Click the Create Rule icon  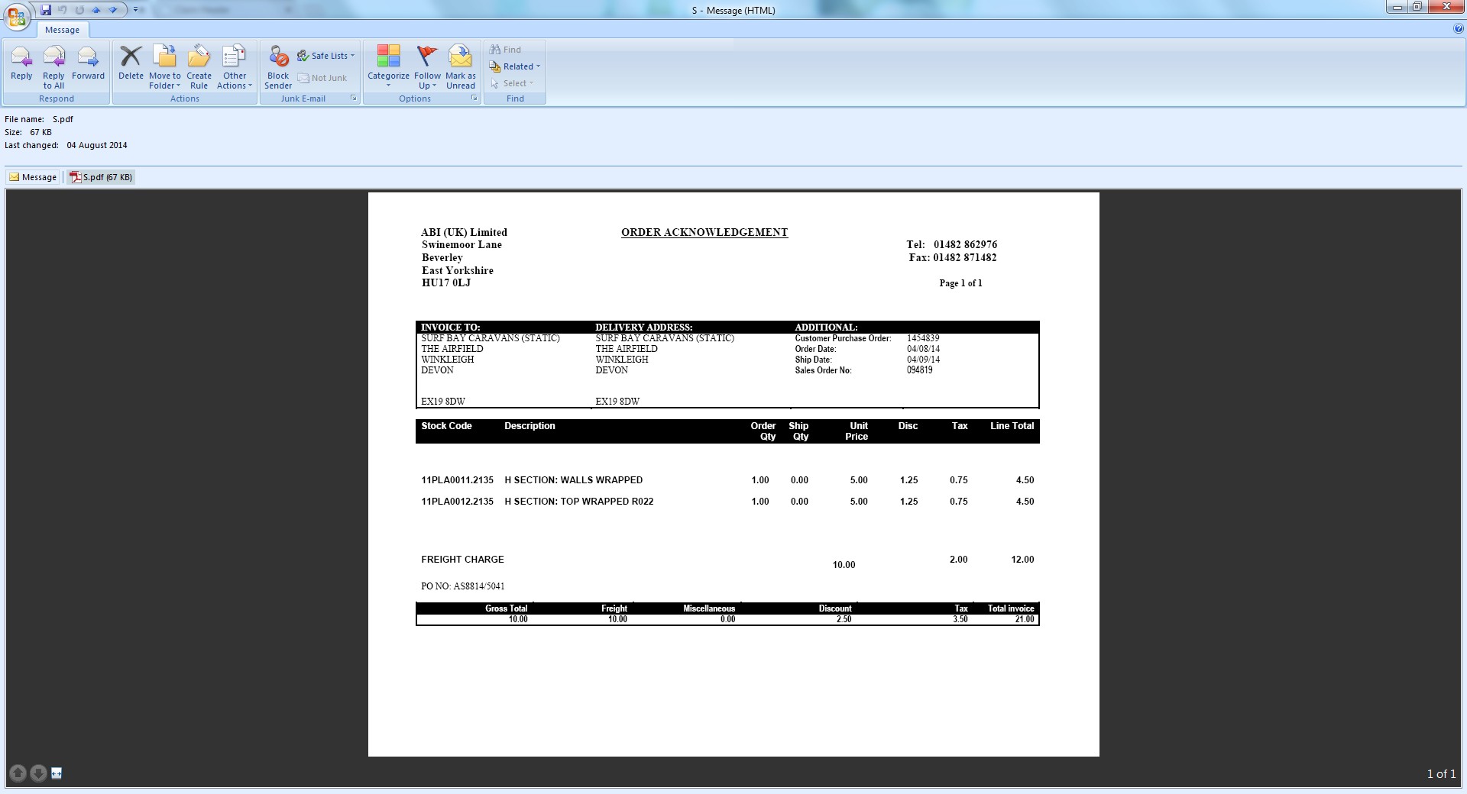199,59
